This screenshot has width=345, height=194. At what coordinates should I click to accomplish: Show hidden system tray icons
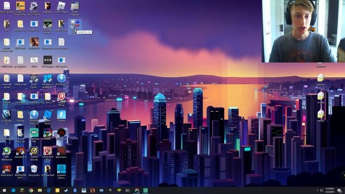click(318, 190)
